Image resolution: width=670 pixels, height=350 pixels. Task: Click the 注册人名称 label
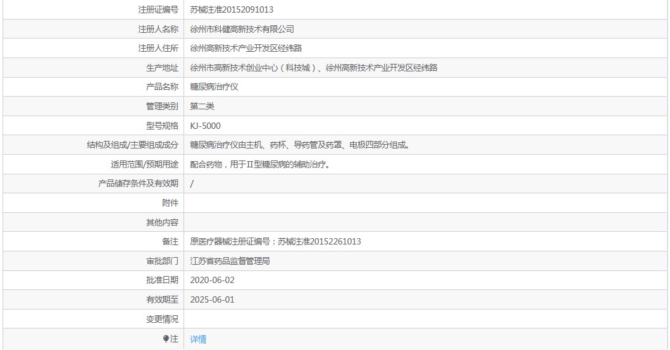(x=158, y=29)
